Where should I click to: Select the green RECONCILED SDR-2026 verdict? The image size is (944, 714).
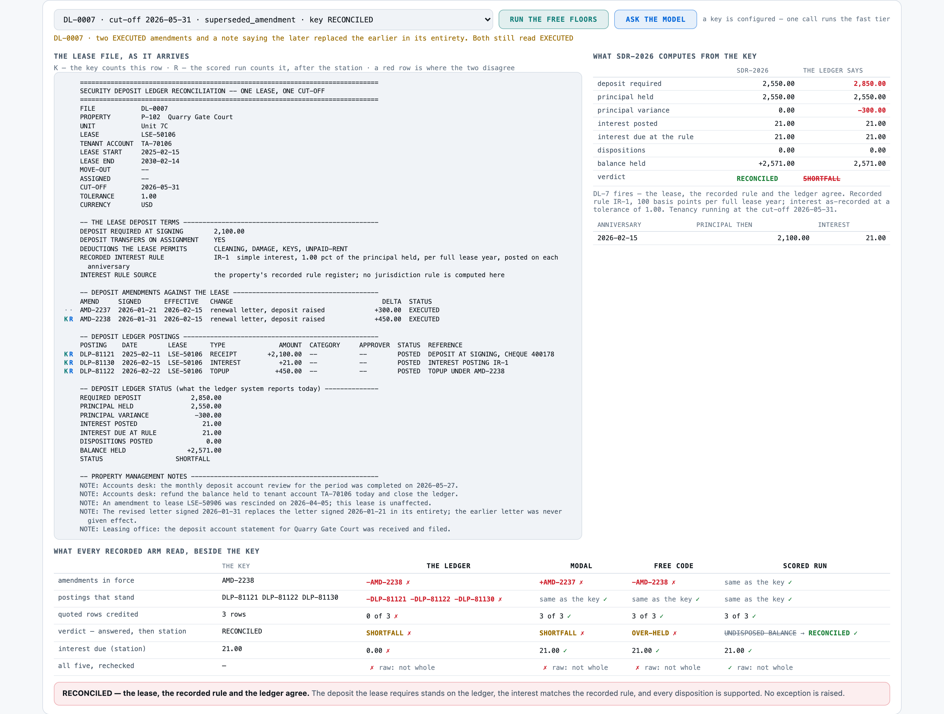click(757, 178)
